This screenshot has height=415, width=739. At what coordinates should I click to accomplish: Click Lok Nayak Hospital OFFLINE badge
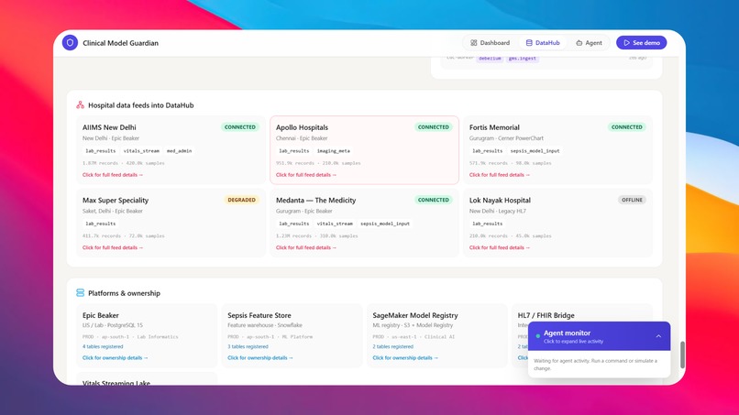(632, 201)
